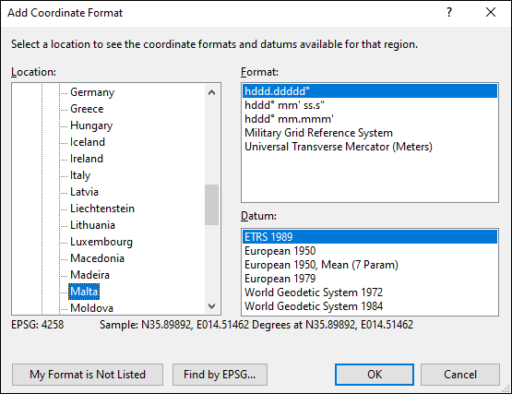The image size is (512, 394).
Task: Select Liechtenstein in Location tree
Action: 102,209
